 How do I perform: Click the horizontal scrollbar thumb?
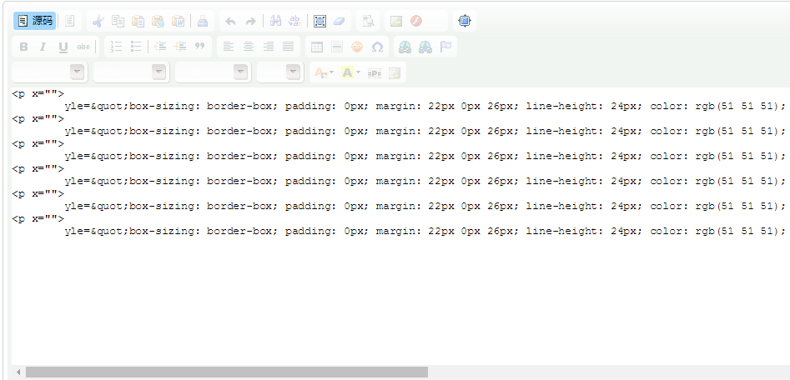(x=226, y=372)
